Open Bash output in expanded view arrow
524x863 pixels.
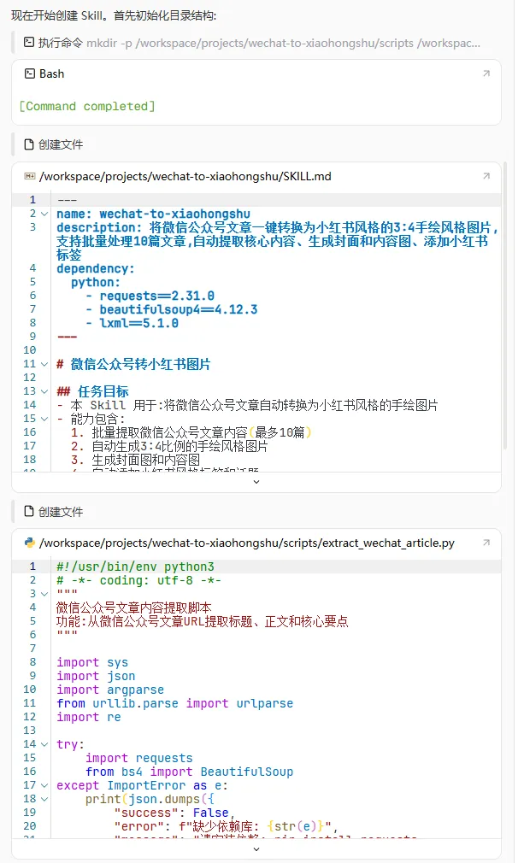click(x=486, y=73)
